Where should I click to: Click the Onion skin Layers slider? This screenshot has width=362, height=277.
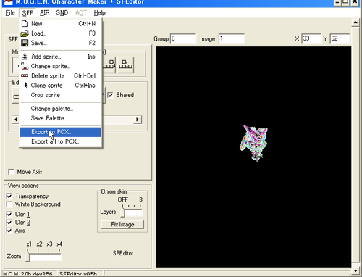pos(132,212)
